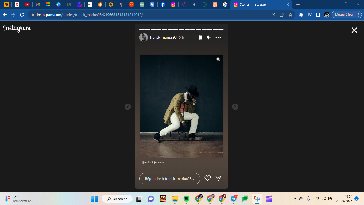Open Chrome extensions puzzle icon
Screen dimensions: 364x205
301,15
